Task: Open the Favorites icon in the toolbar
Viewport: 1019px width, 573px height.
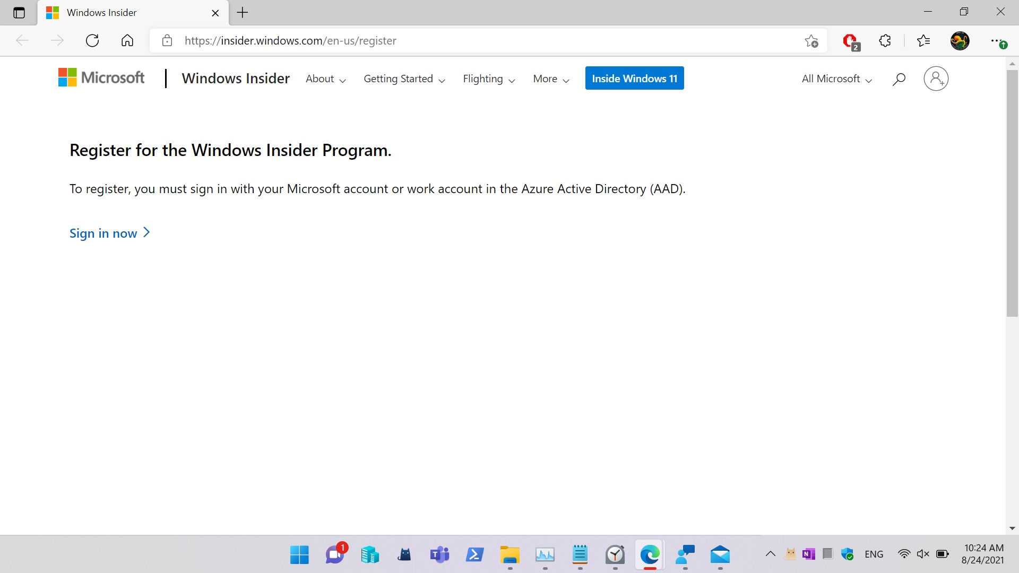Action: coord(923,41)
